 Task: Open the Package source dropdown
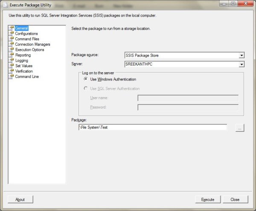click(x=241, y=55)
